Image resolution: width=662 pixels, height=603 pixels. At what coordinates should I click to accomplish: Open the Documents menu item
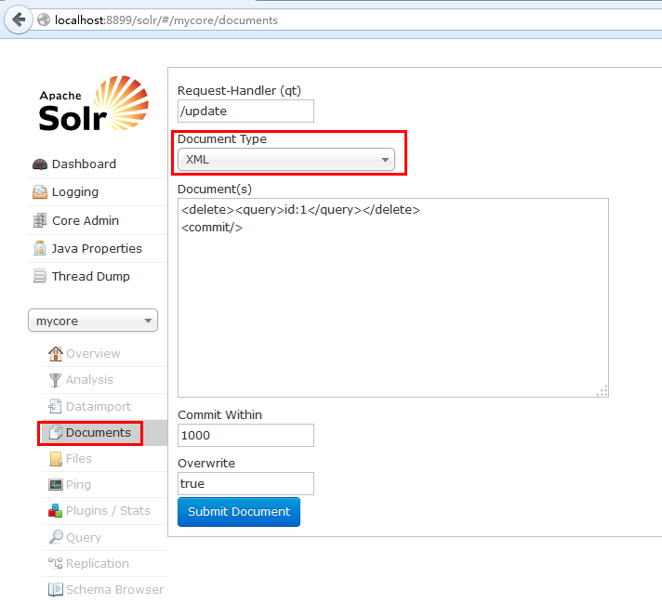click(98, 433)
